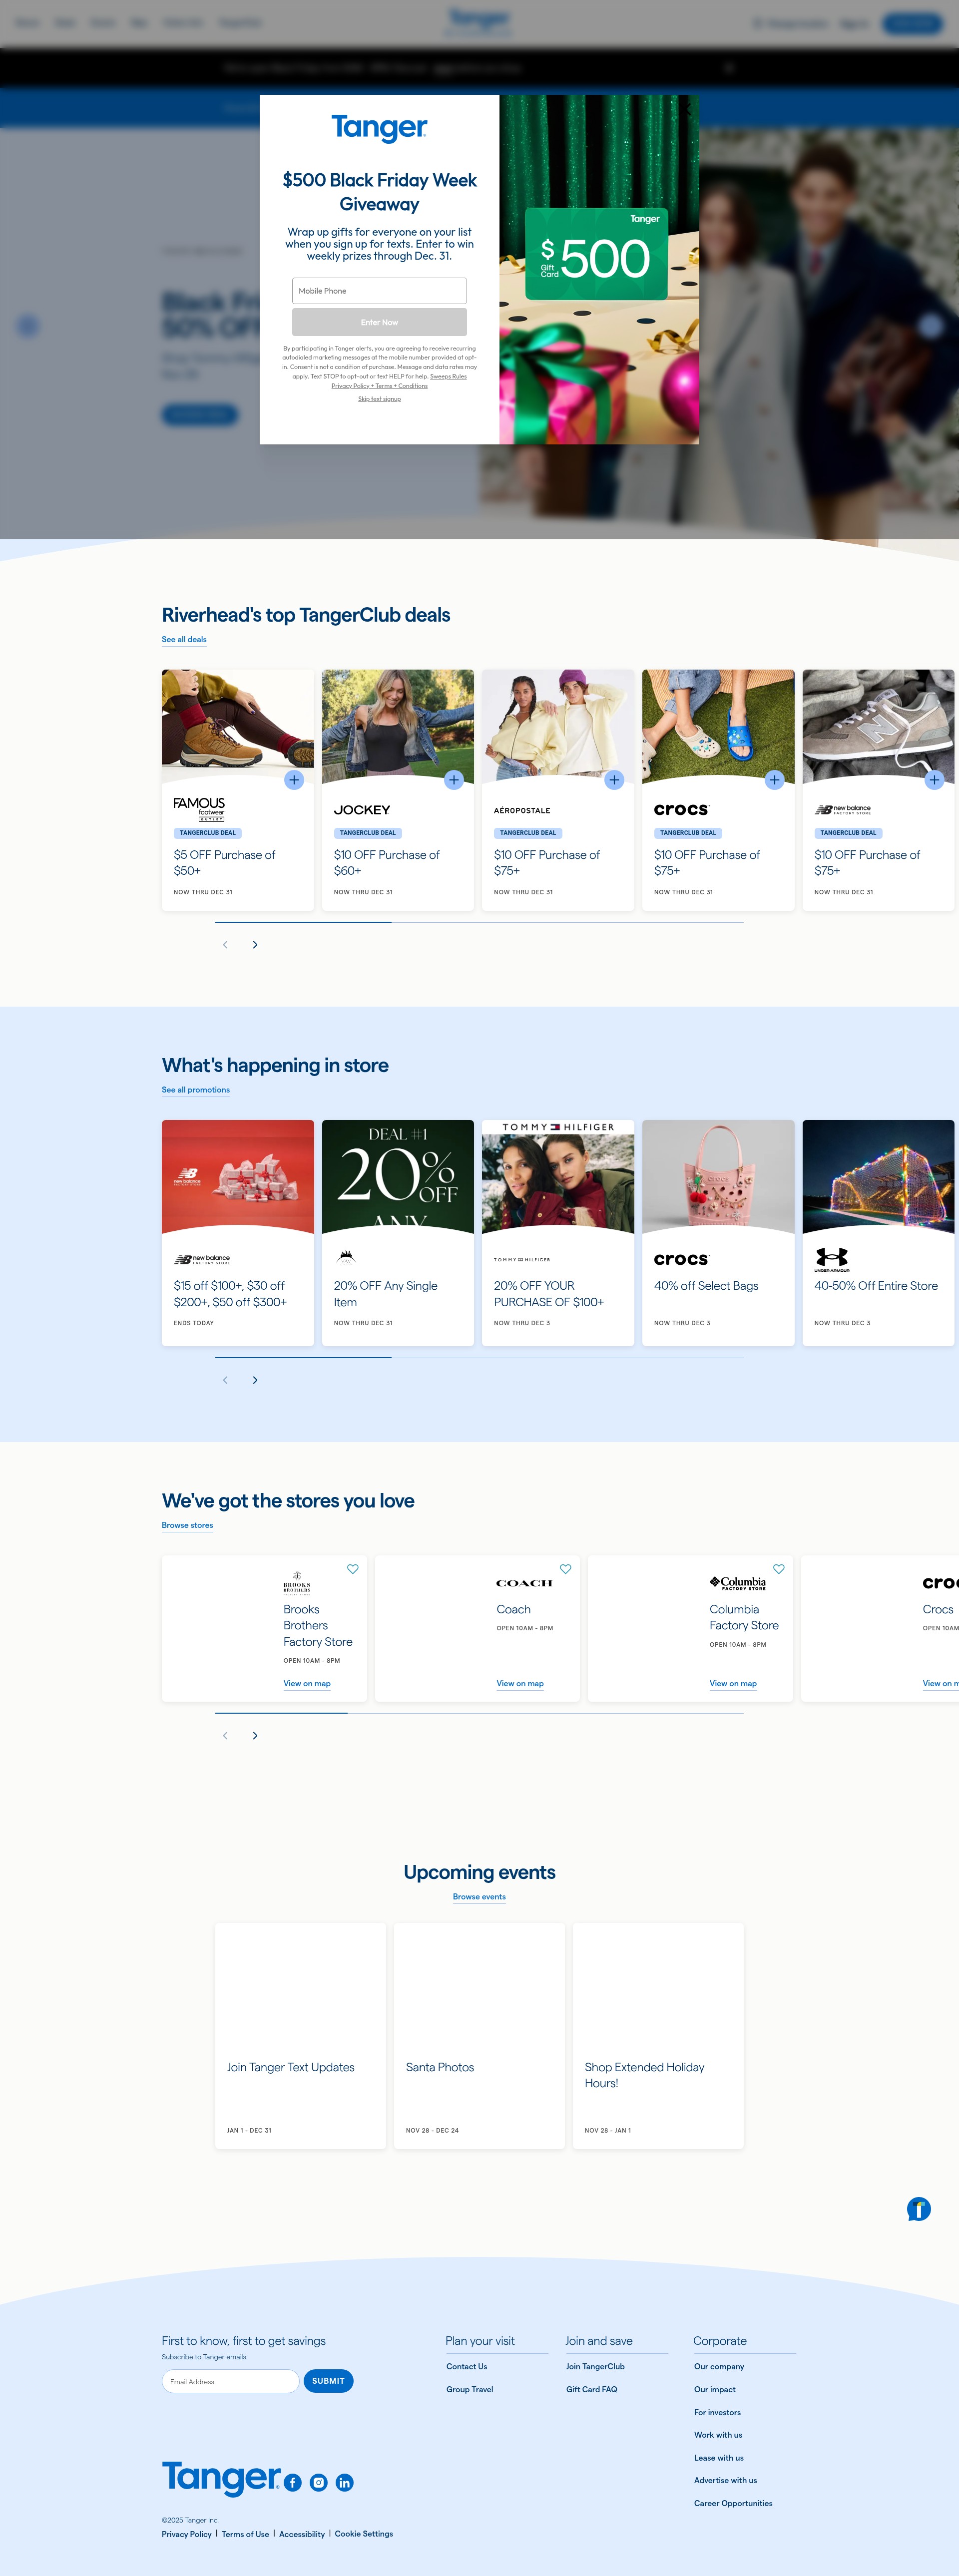The height and width of the screenshot is (2576, 959).
Task: Open Group Travel footer link
Action: tap(470, 2390)
